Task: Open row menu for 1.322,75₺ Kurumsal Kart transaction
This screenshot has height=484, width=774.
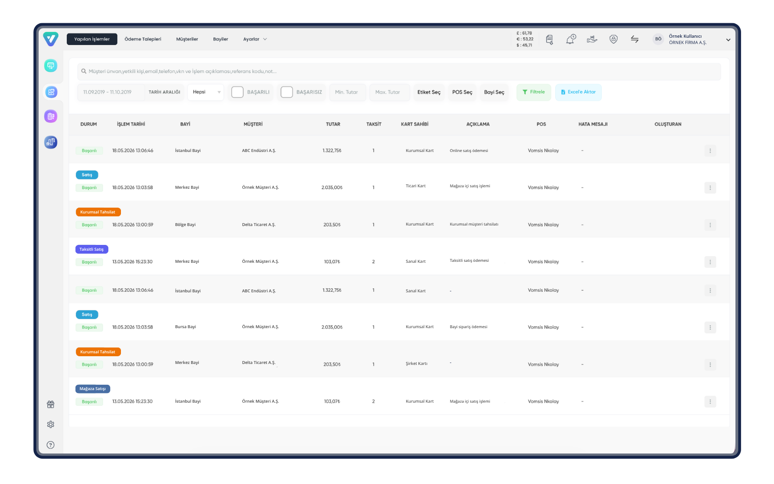Action: tap(710, 151)
